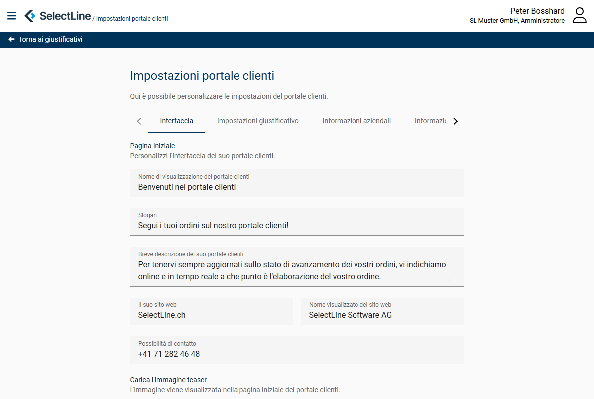Click the back arrow icon
Viewport: 594px width, 399px height.
tap(11, 39)
